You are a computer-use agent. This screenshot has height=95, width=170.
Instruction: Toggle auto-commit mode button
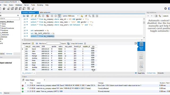point(59,16)
